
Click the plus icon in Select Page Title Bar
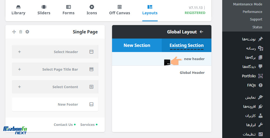click(19, 69)
